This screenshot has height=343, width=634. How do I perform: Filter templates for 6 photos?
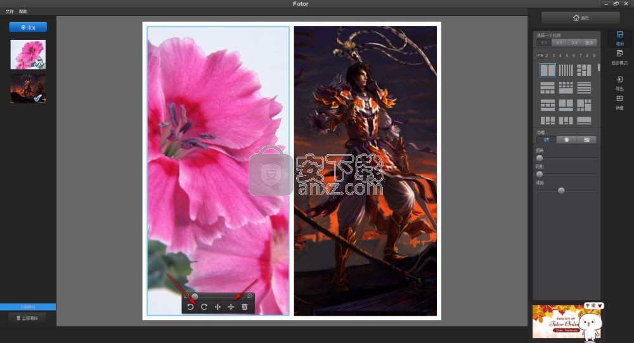[573, 55]
